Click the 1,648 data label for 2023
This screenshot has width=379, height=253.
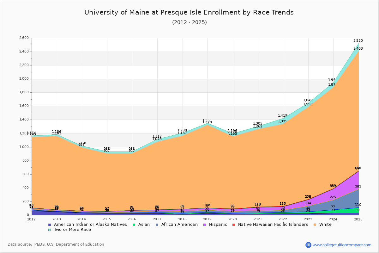[308, 100]
